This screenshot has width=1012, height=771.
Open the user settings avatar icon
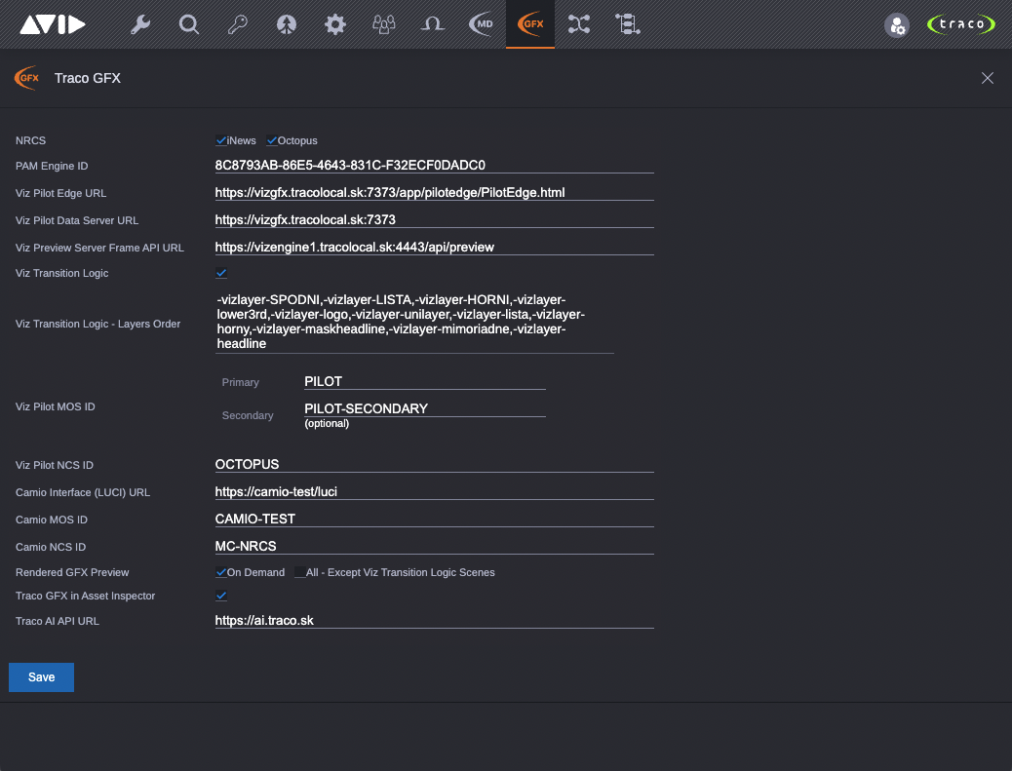(x=897, y=25)
